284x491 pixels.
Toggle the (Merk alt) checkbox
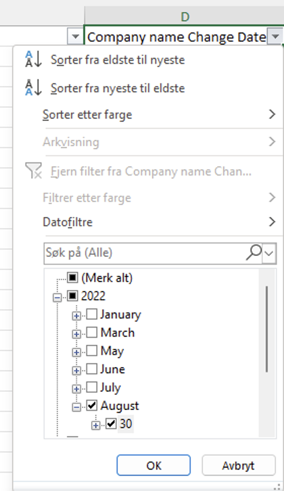point(72,277)
